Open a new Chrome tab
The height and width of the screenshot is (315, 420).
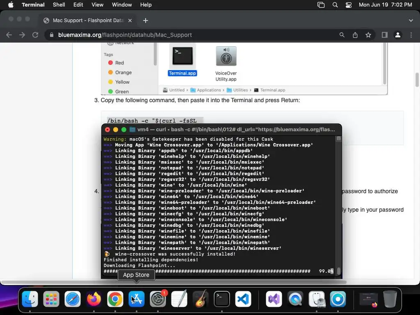click(x=146, y=21)
